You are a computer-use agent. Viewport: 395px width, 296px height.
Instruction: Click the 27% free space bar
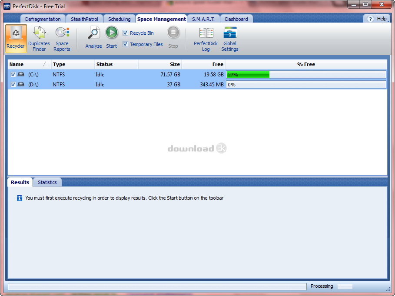pyautogui.click(x=248, y=74)
